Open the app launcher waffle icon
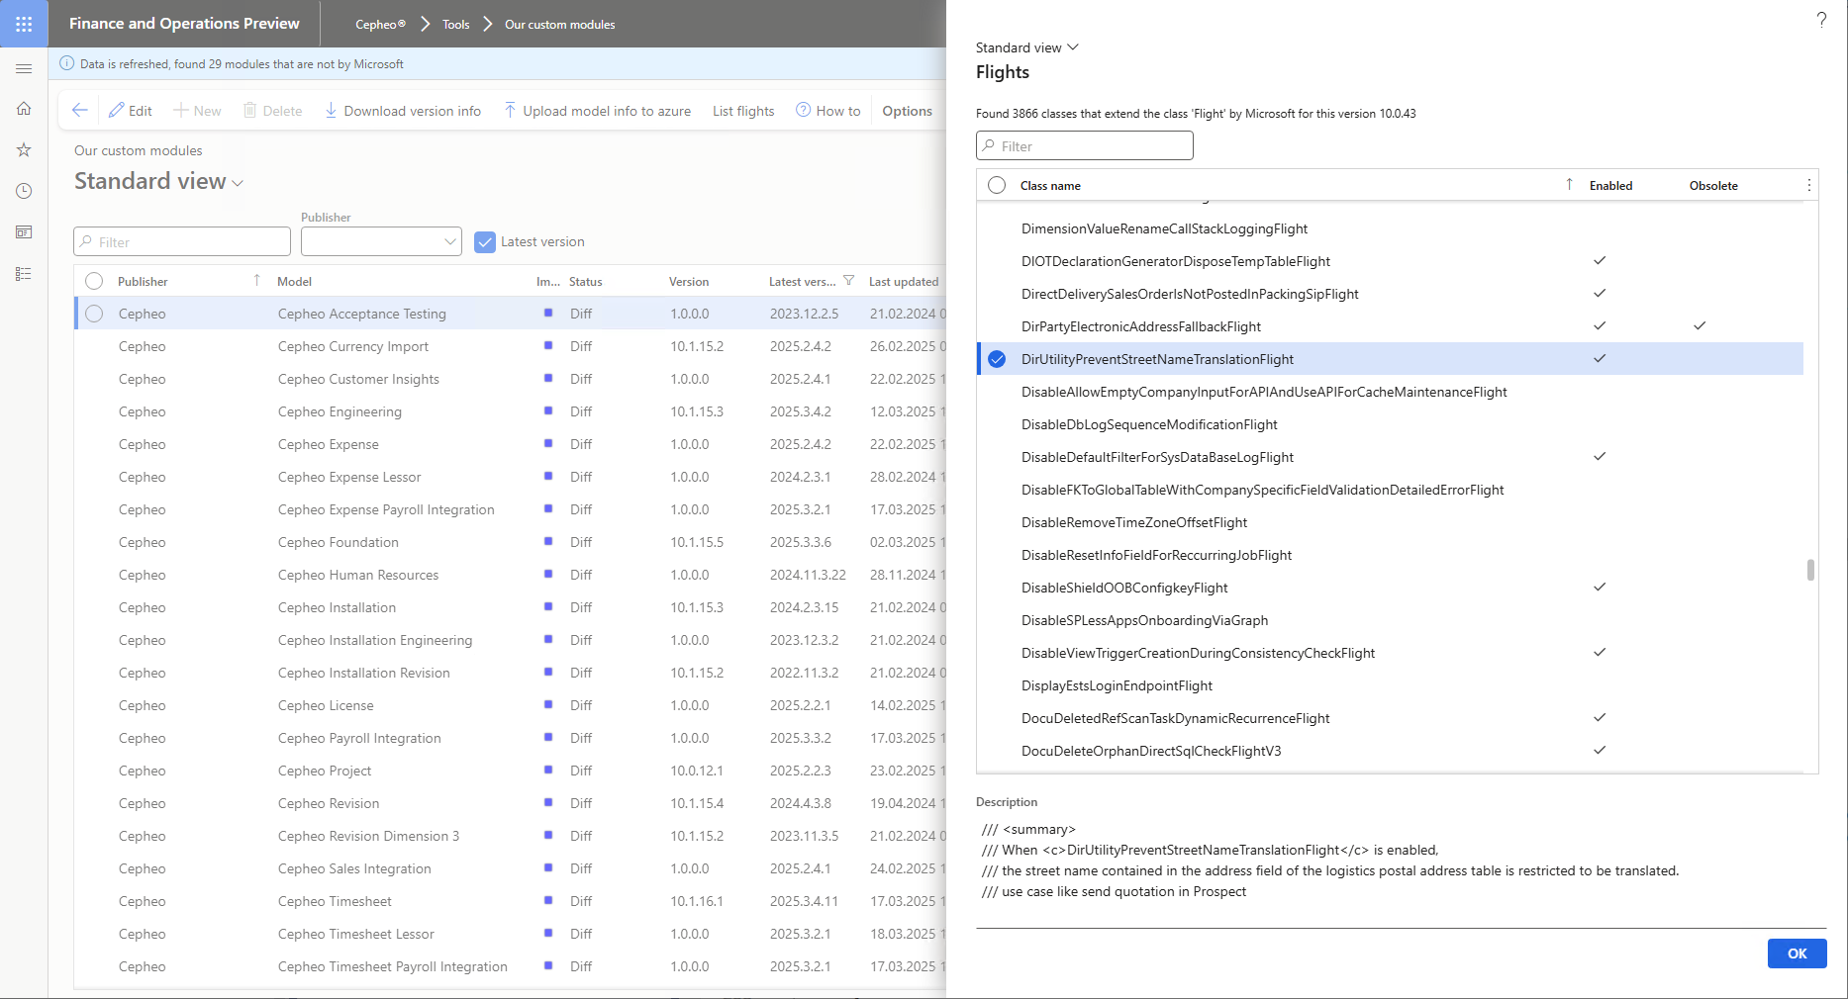 pos(24,24)
